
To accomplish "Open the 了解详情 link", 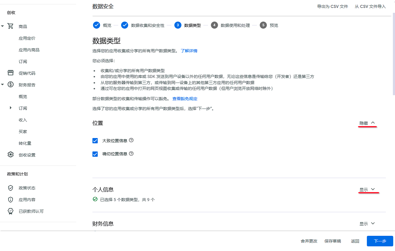I will (x=189, y=51).
